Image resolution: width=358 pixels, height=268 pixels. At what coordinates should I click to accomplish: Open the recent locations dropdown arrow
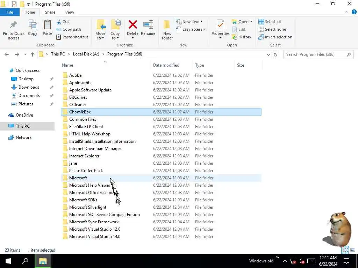pyautogui.click(x=25, y=54)
